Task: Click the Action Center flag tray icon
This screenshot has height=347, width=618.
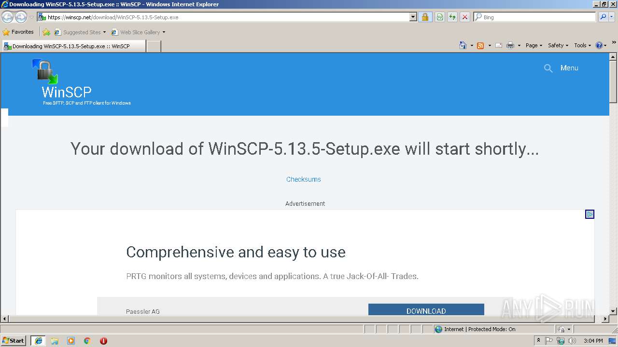Action: (549, 341)
